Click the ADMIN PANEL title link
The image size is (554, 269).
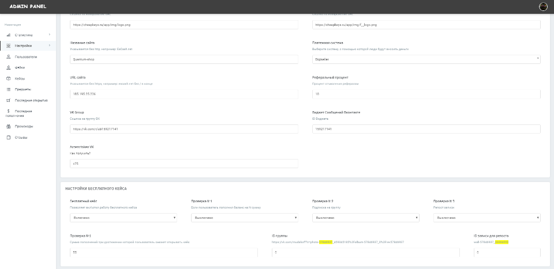pyautogui.click(x=24, y=6)
